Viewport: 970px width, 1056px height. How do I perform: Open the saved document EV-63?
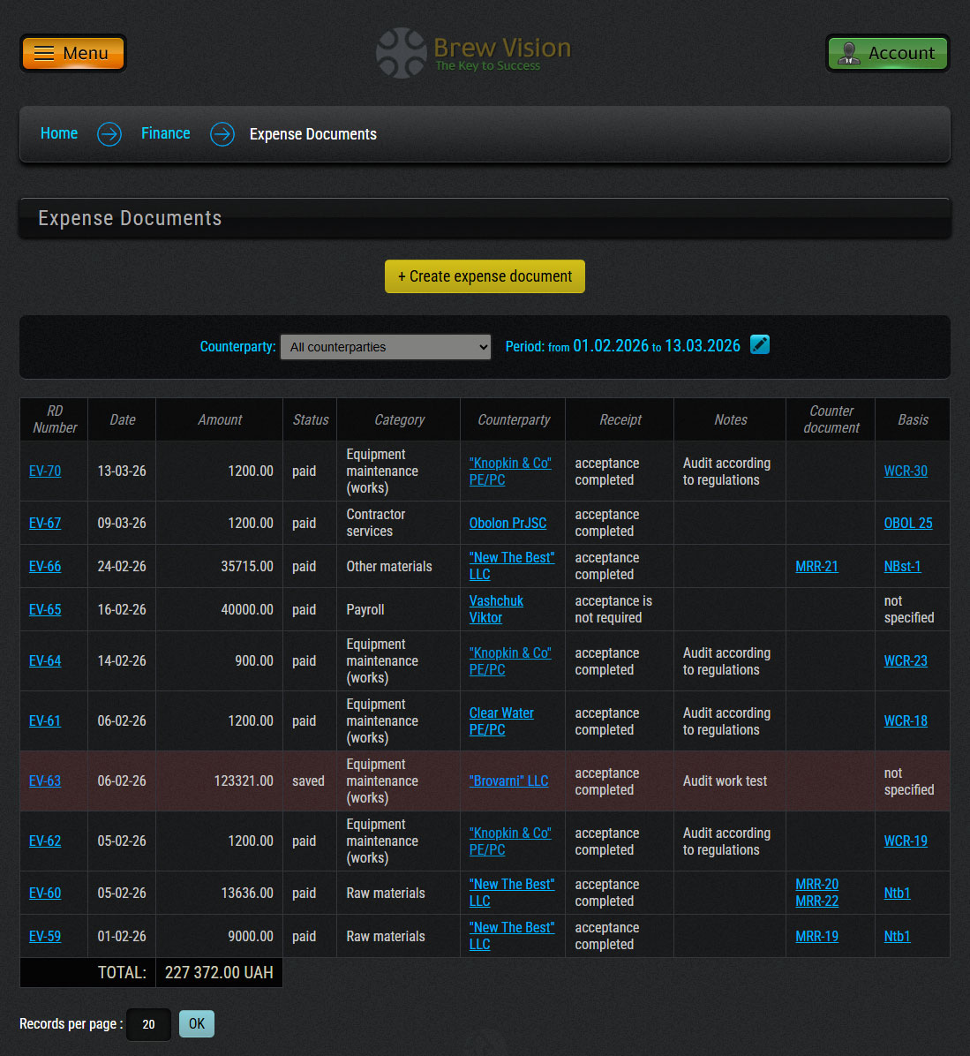45,781
